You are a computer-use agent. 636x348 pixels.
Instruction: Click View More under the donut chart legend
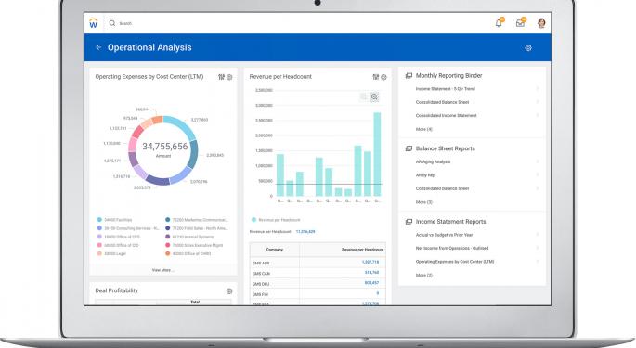163,270
